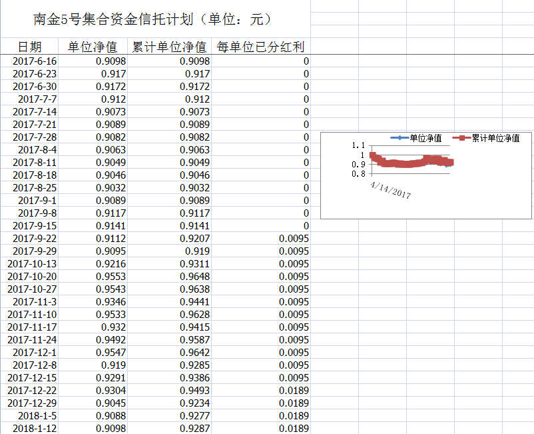The width and height of the screenshot is (534, 434).
Task: Click the 1.1 value on chart vertical axis
Action: tap(358, 145)
